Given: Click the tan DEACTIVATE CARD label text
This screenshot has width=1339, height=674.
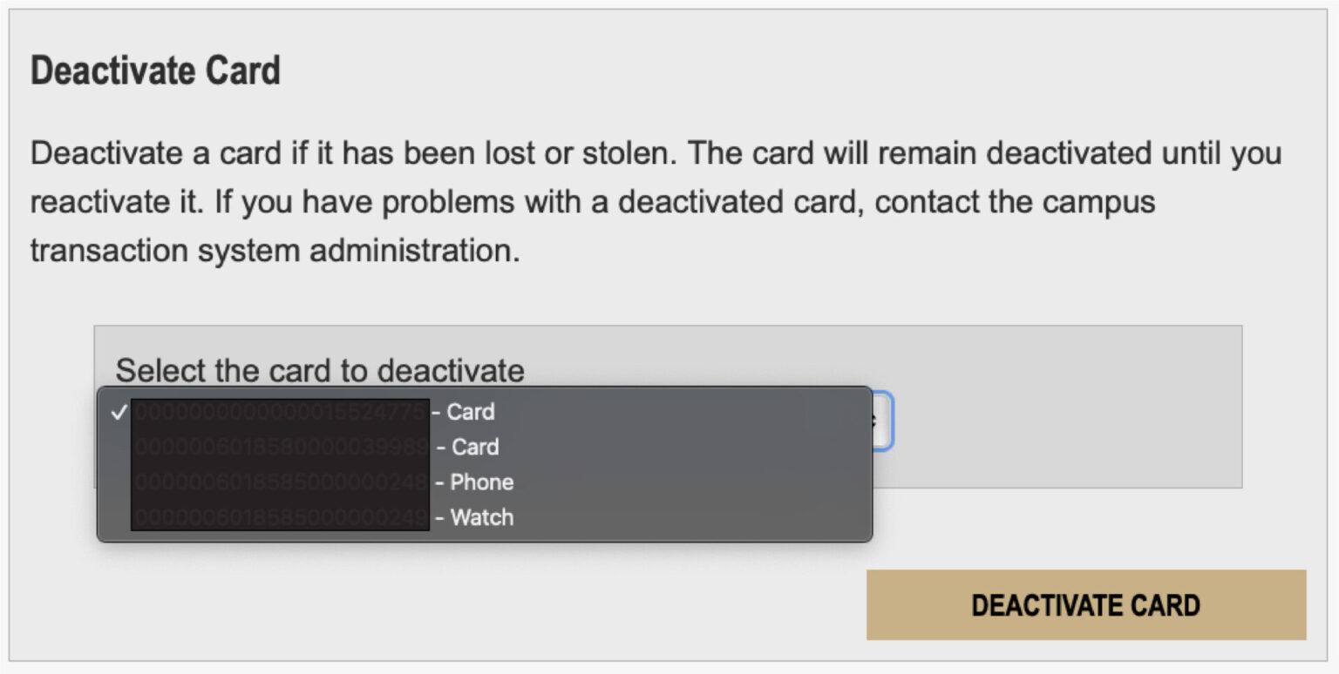Looking at the screenshot, I should [1084, 604].
